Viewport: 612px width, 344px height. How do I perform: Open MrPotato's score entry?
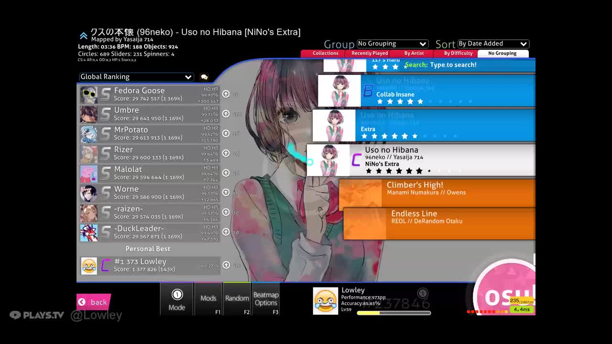click(149, 134)
